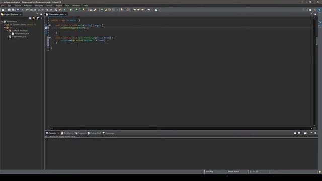
Task: Collapse the Parameters project tree node
Action: [x=2, y=21]
